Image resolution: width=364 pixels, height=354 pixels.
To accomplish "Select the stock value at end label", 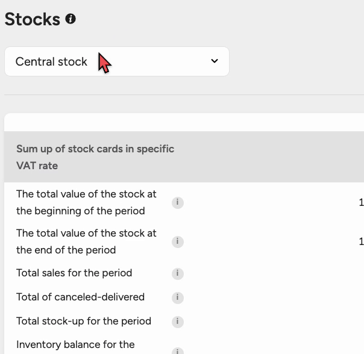I will (x=86, y=241).
